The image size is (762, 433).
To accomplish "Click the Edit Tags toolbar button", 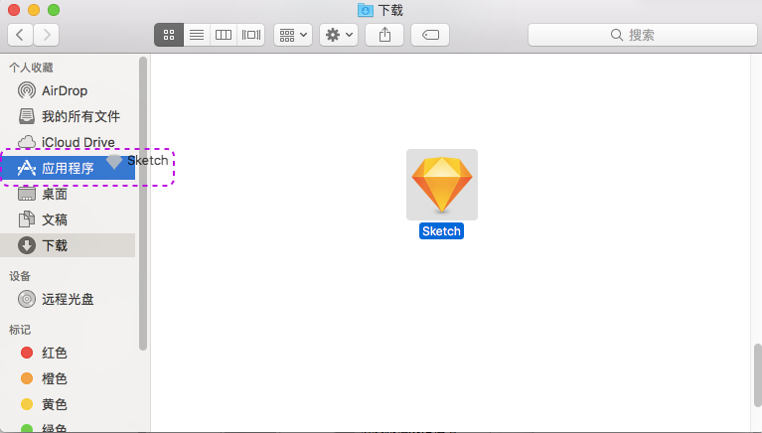I will point(430,35).
